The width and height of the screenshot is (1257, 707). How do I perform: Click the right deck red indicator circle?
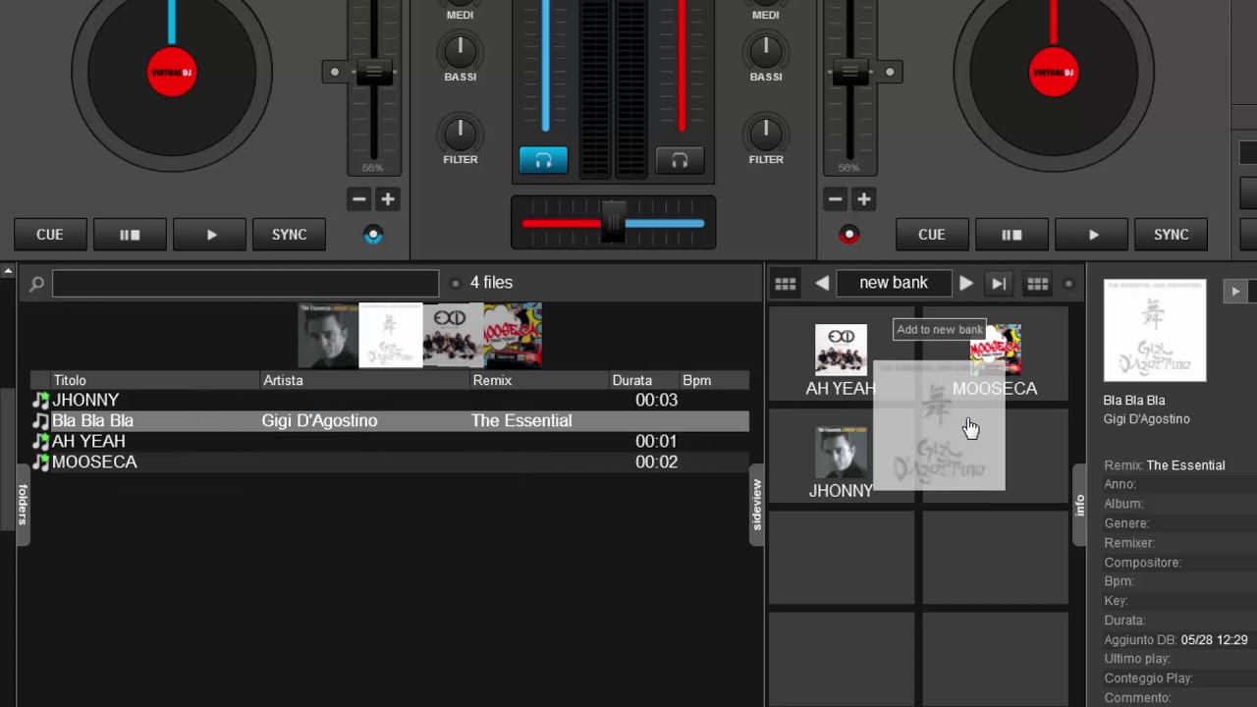849,235
